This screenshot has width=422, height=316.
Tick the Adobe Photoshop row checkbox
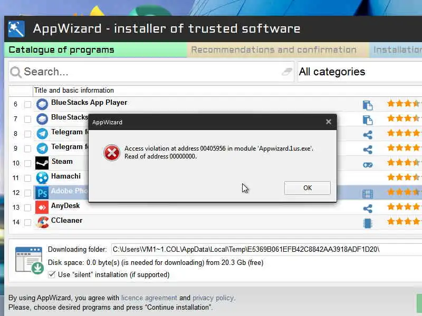pos(28,193)
